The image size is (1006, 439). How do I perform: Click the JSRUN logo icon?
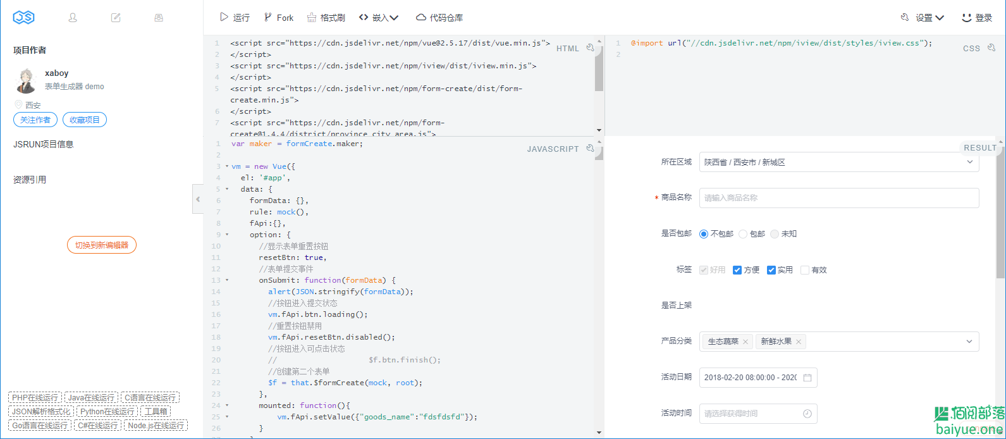click(x=24, y=18)
